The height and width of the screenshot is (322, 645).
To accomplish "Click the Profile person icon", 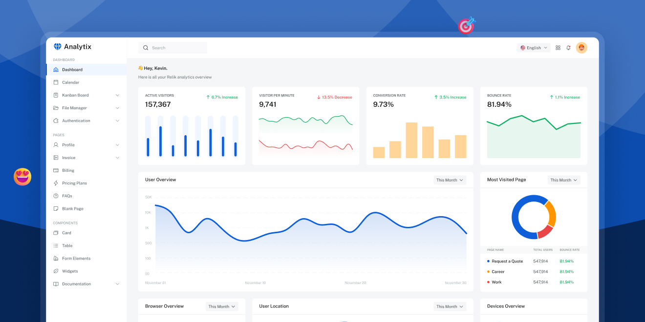I will (x=56, y=145).
